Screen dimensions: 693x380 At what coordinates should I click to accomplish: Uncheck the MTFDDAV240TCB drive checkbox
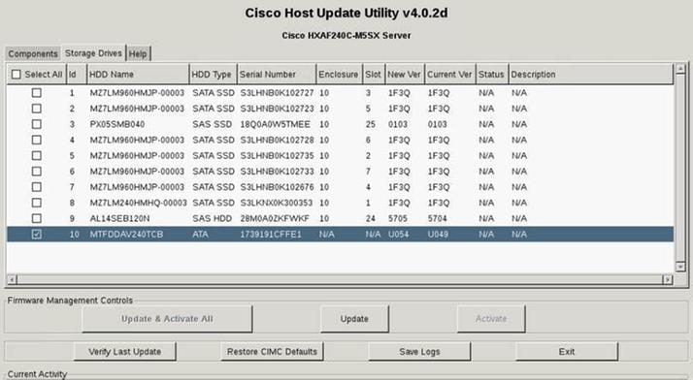(x=37, y=235)
